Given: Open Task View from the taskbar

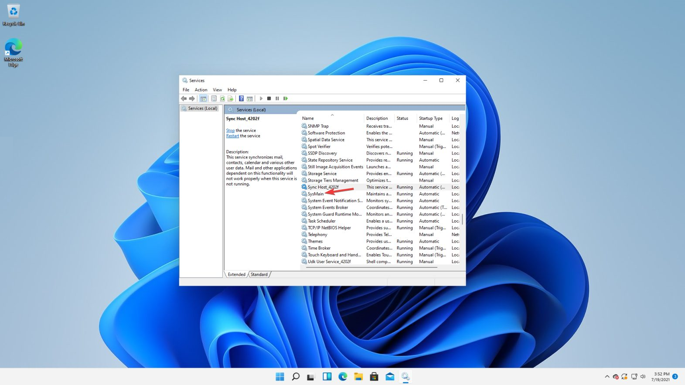Looking at the screenshot, I should (x=311, y=377).
